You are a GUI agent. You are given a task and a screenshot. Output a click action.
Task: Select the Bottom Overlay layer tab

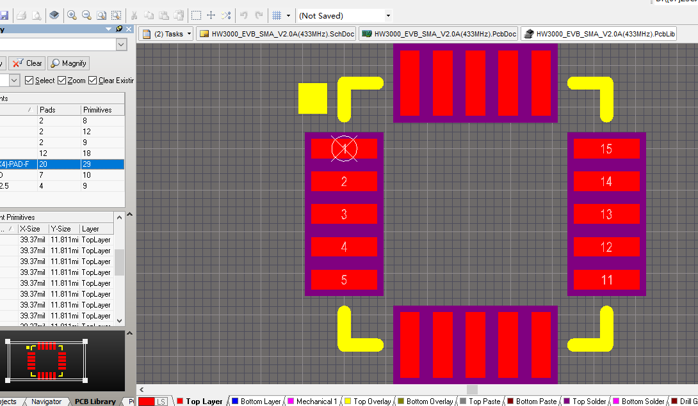point(425,401)
